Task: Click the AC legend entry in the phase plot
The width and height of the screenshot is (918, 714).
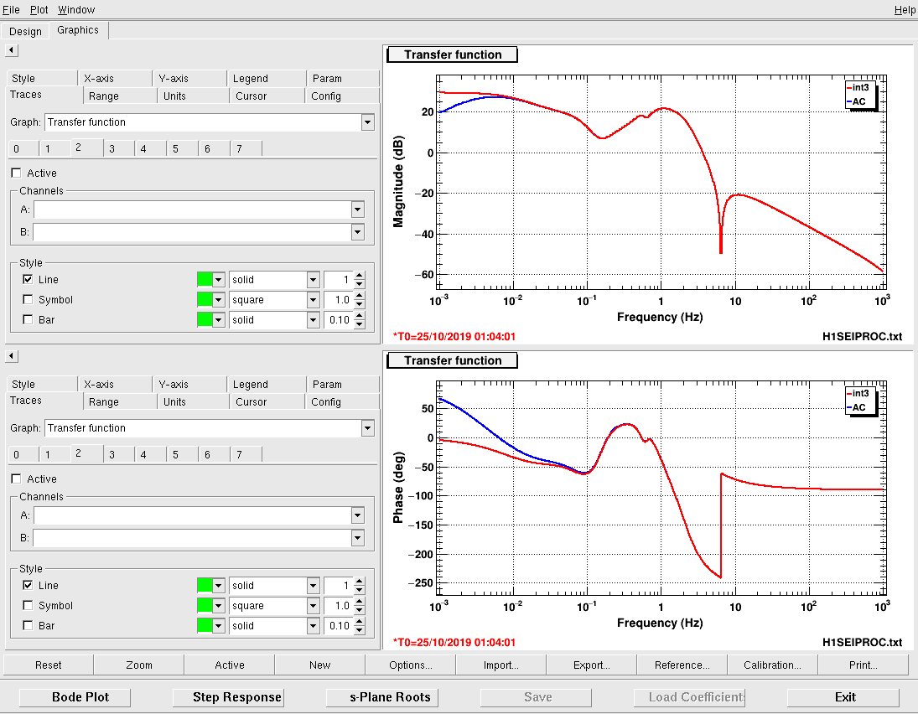Action: tap(858, 408)
